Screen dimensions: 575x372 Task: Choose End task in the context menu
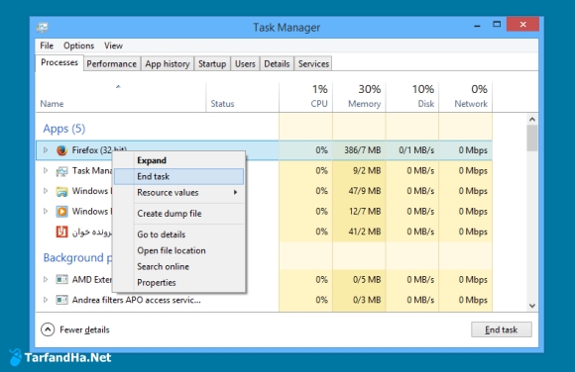point(178,176)
